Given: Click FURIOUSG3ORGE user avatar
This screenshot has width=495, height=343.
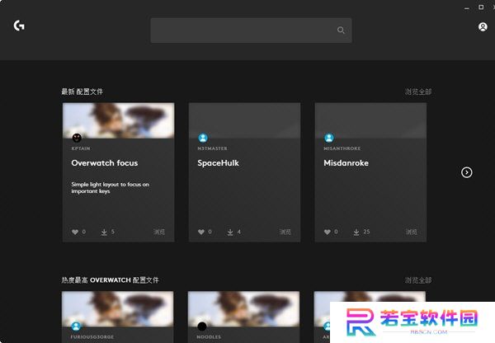Looking at the screenshot, I should point(76,326).
